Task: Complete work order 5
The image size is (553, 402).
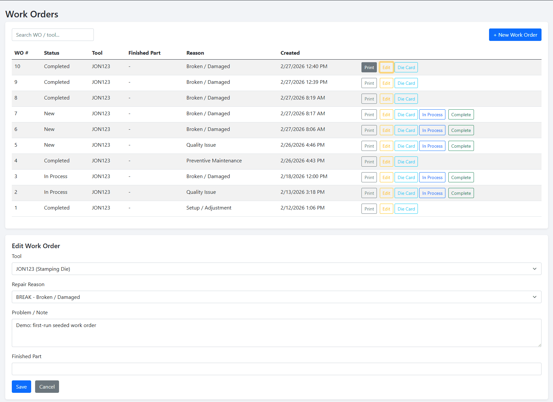Action: click(461, 146)
